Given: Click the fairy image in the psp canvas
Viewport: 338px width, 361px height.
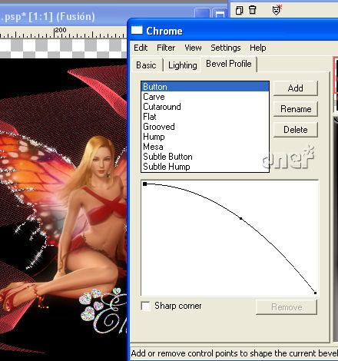Looking at the screenshot, I should click(63, 209).
